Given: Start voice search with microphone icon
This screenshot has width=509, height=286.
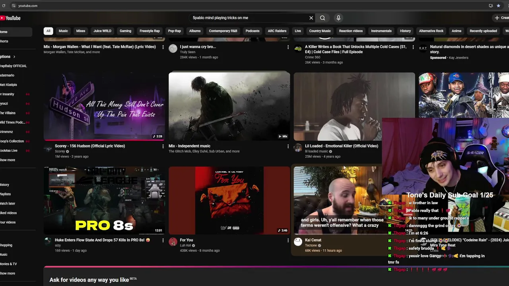Looking at the screenshot, I should [338, 18].
